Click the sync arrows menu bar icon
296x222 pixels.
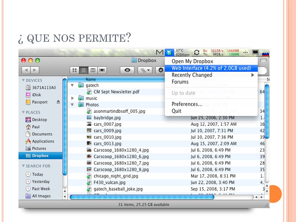click(196, 52)
